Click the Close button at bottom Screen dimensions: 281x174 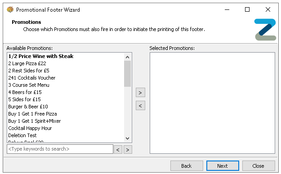tap(259, 166)
